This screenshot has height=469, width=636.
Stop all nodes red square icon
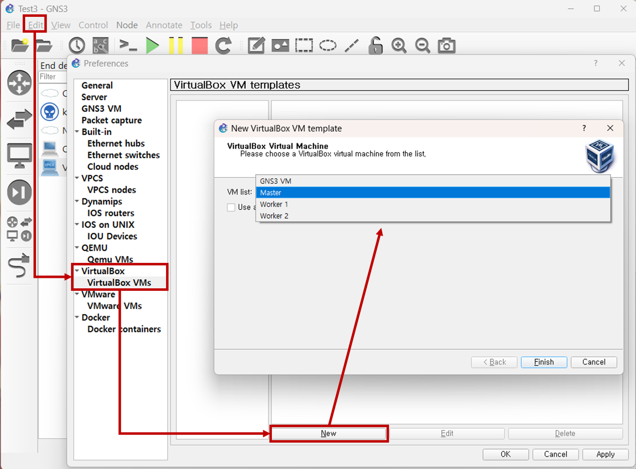(200, 45)
